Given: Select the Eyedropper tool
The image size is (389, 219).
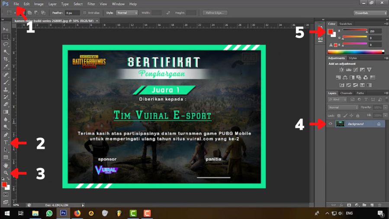Looking at the screenshot, I should (6, 67).
